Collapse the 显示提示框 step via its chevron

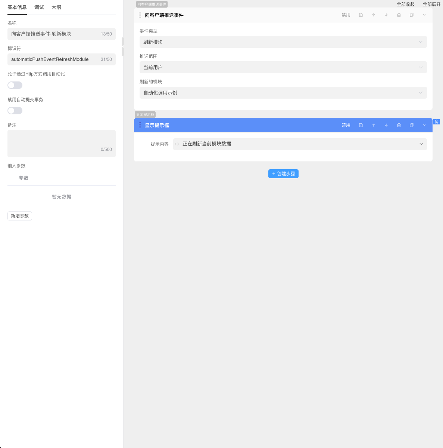click(x=424, y=125)
